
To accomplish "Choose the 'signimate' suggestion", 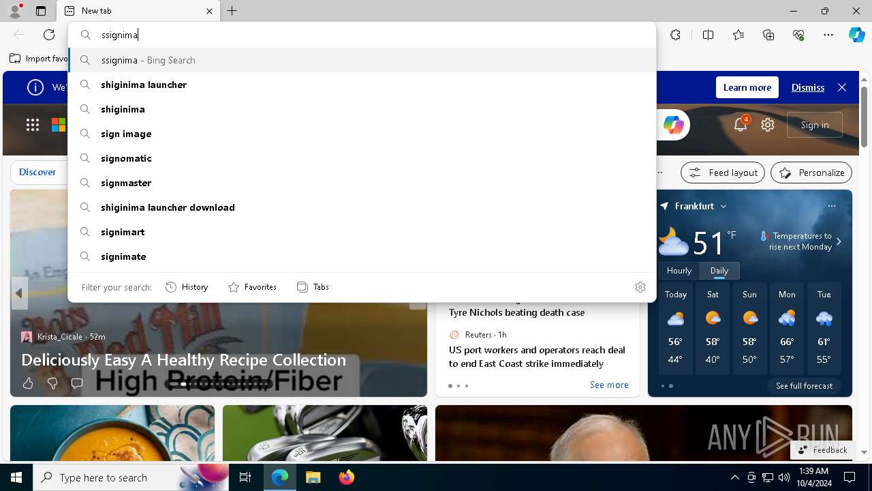I will [362, 256].
